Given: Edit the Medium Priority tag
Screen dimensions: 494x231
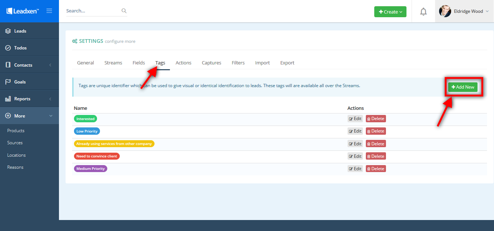Looking at the screenshot, I should pyautogui.click(x=355, y=169).
